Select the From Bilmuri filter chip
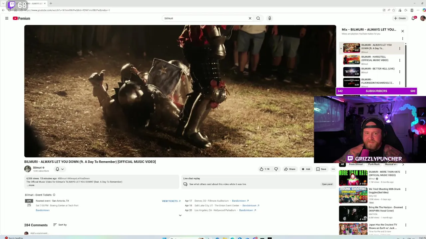 click(356, 164)
